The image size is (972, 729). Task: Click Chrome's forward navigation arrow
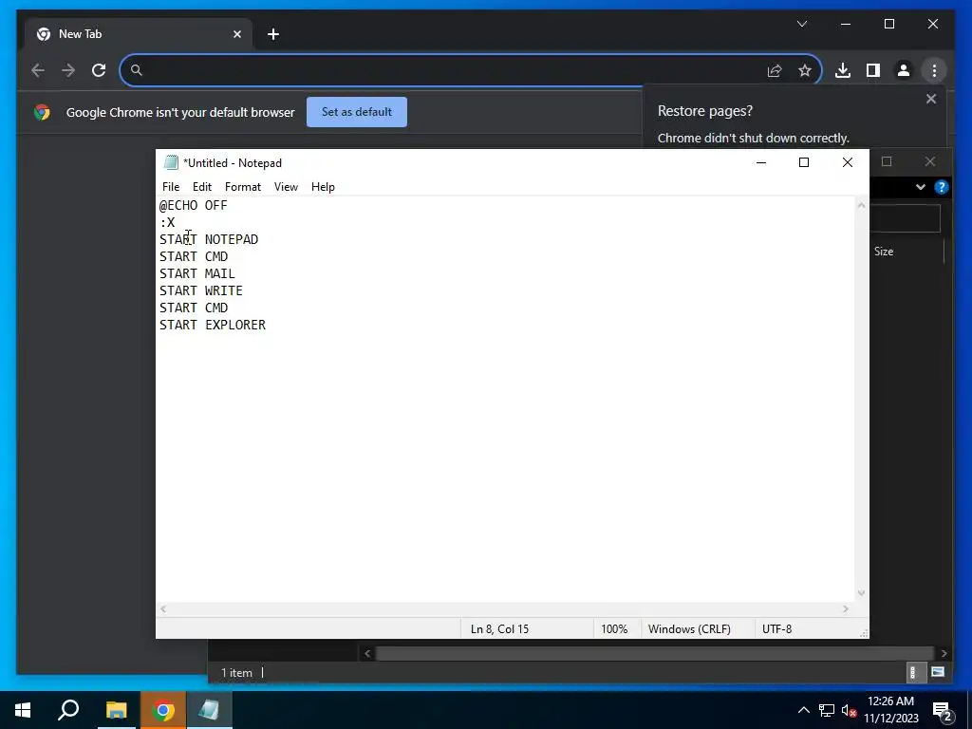tap(68, 70)
